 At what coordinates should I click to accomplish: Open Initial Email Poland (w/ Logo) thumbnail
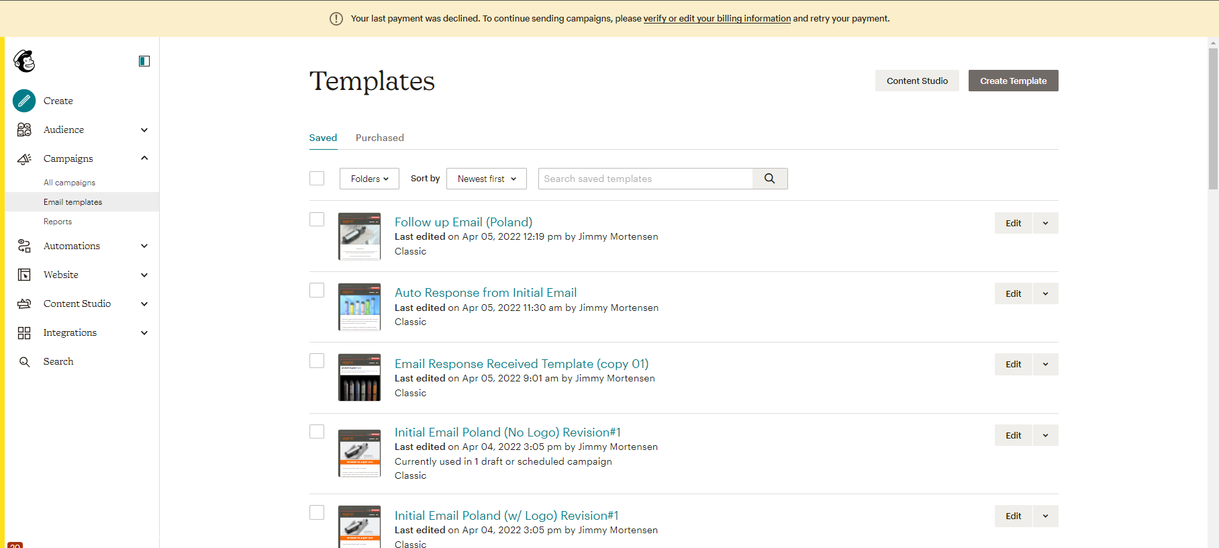click(359, 527)
